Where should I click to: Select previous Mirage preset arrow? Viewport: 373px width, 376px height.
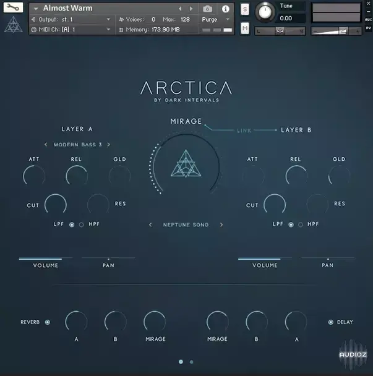click(x=150, y=224)
